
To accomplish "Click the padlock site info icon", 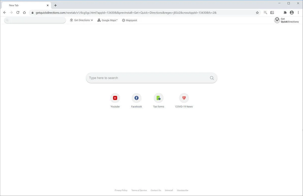I will [x=32, y=13].
